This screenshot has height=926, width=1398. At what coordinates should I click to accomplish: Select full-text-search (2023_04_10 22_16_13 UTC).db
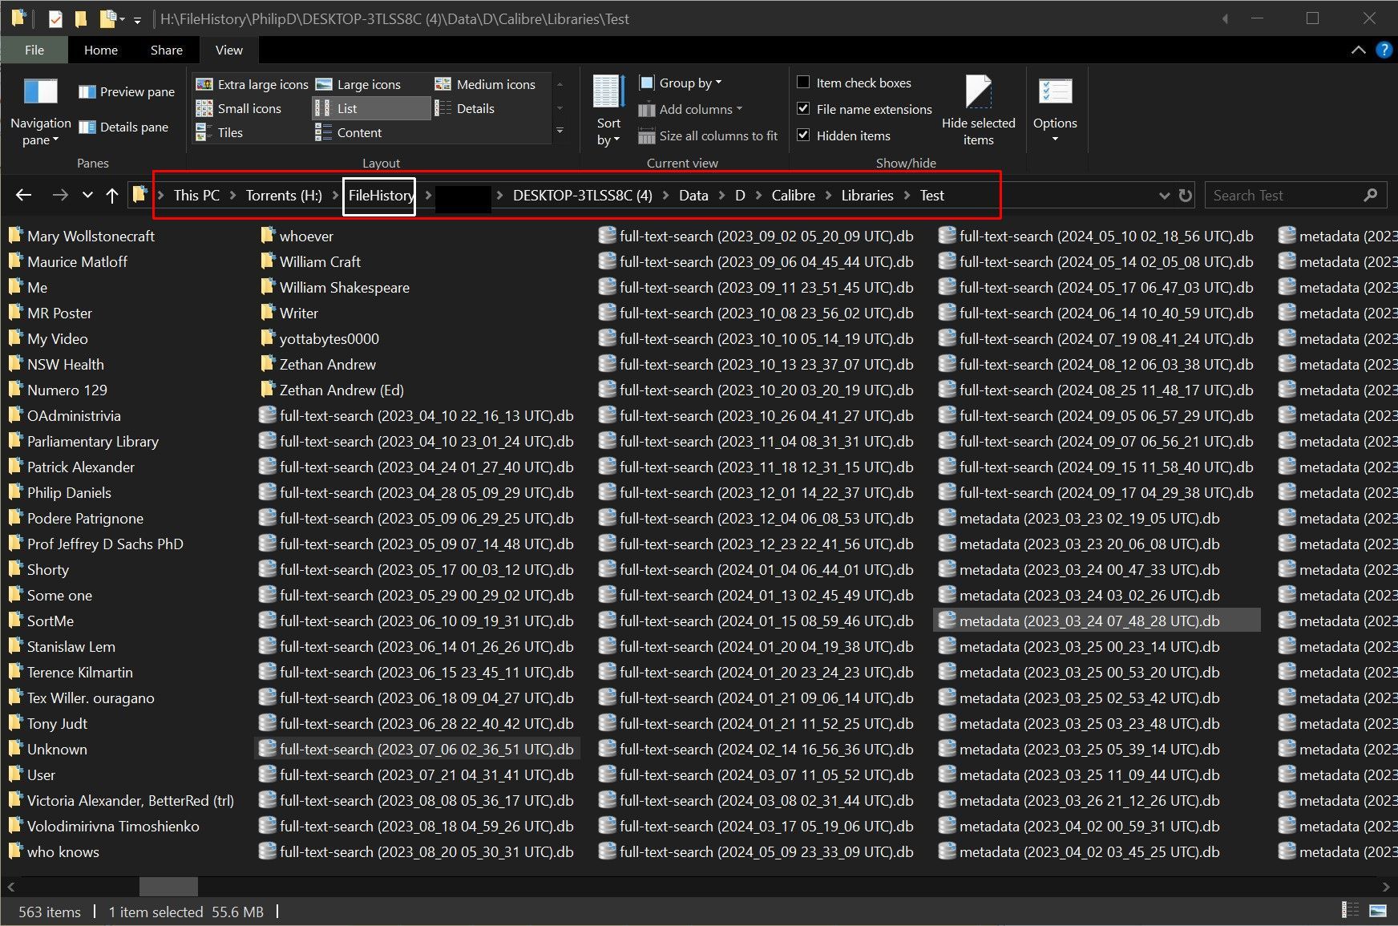point(417,415)
